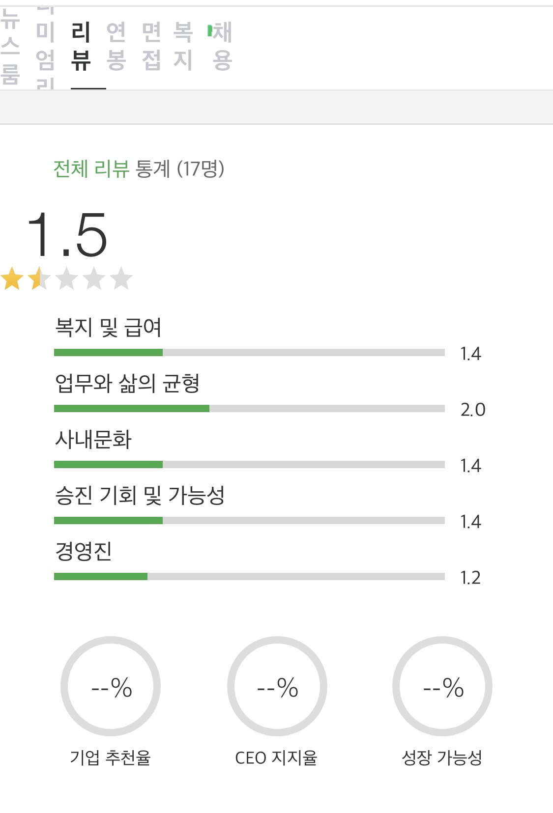Click the half-filled second star
This screenshot has width=553, height=813.
tap(39, 279)
